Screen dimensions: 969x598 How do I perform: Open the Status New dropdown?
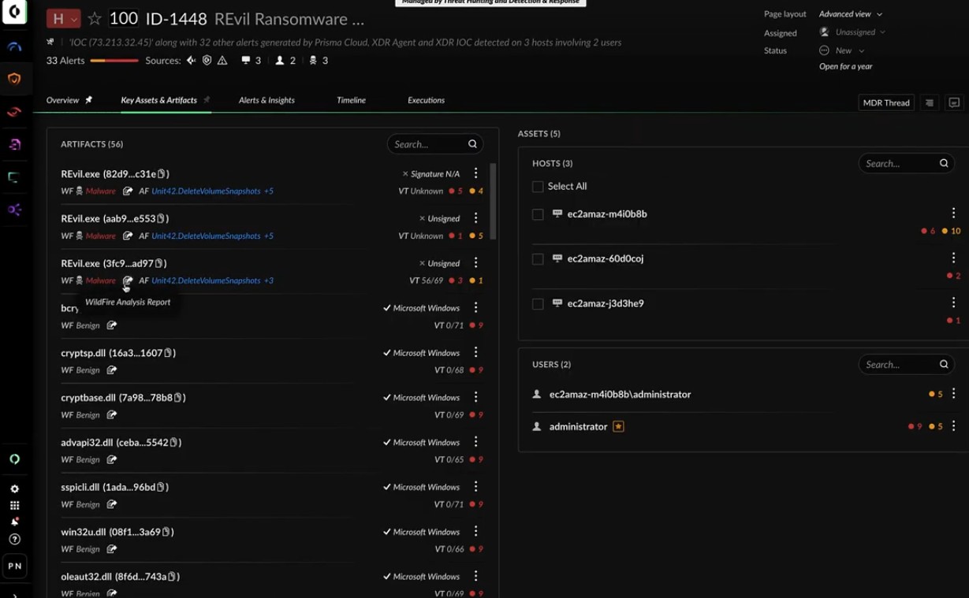[842, 50]
